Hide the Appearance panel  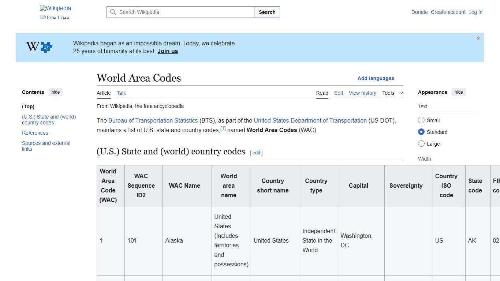tap(459, 92)
